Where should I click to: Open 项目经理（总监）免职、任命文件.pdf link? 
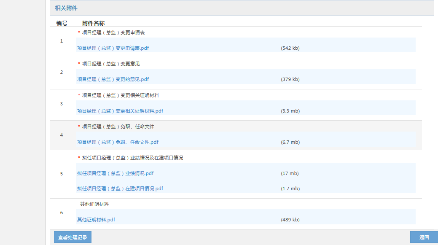[118, 142]
